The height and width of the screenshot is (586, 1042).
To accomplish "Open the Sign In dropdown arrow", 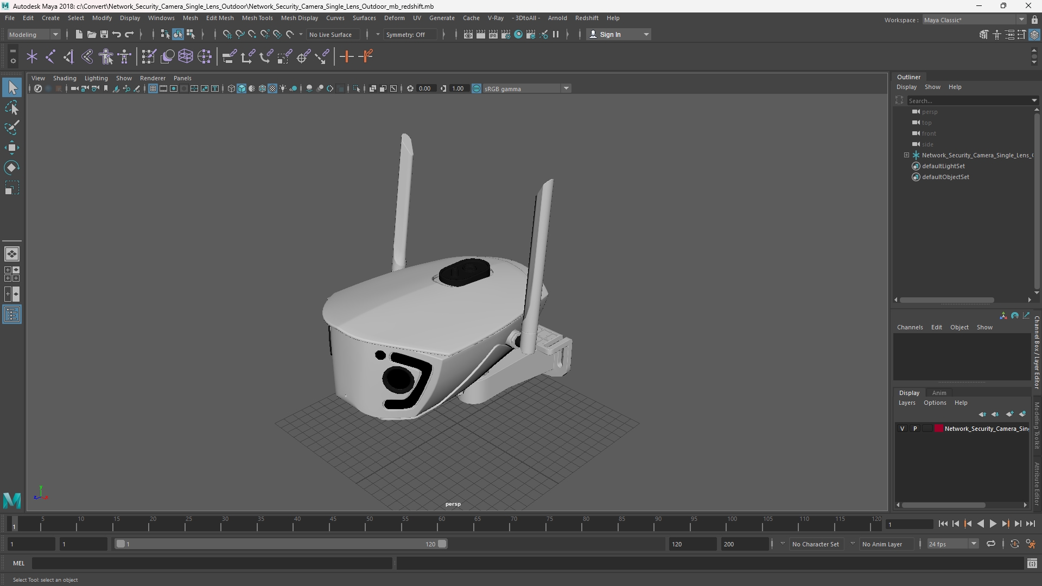I will click(x=646, y=34).
